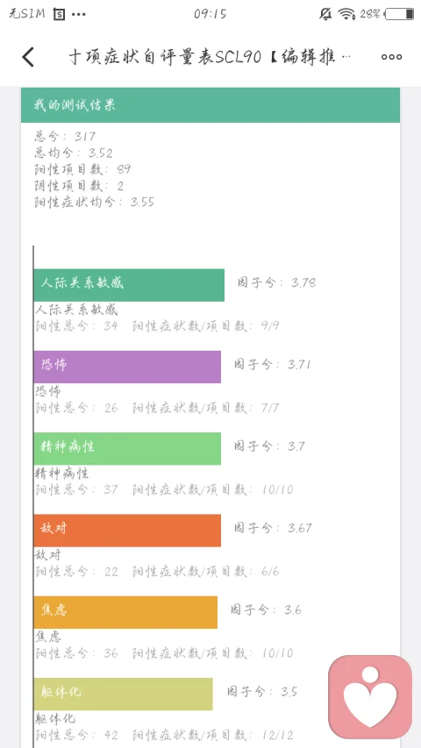This screenshot has height=748, width=421.
Task: Tap 因子分: 3.78 next to 人际关系敏感
Action: [277, 282]
